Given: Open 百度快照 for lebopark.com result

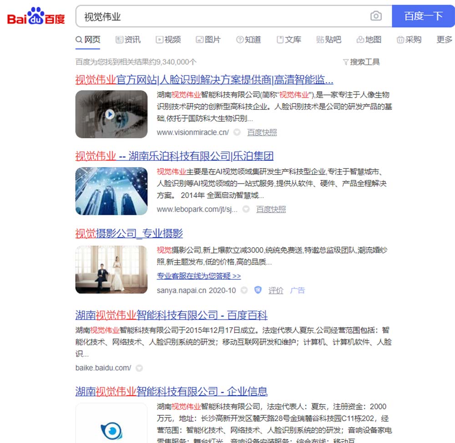Looking at the screenshot, I should pyautogui.click(x=271, y=209).
